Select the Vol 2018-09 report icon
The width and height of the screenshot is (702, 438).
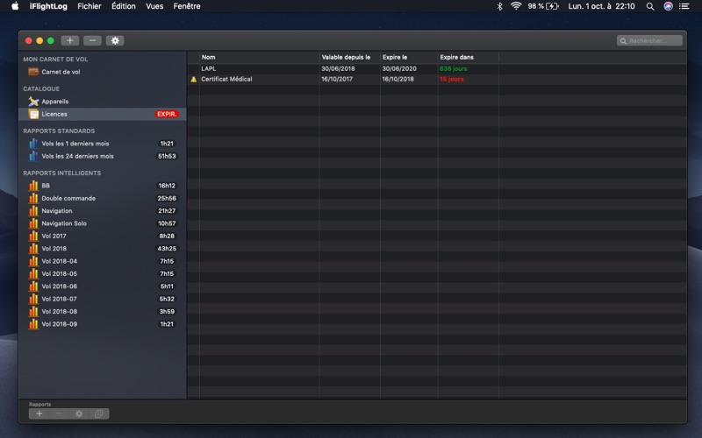[x=33, y=323]
